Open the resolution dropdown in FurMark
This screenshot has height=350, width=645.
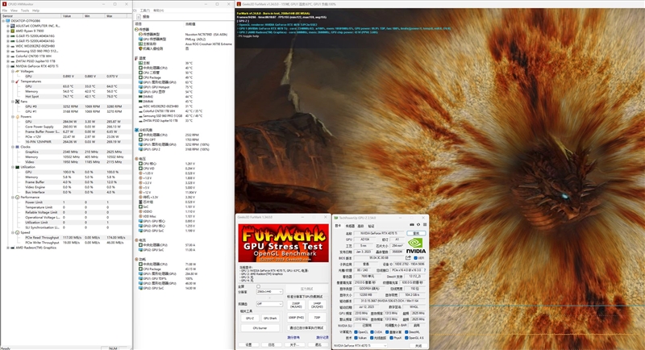tap(269, 292)
